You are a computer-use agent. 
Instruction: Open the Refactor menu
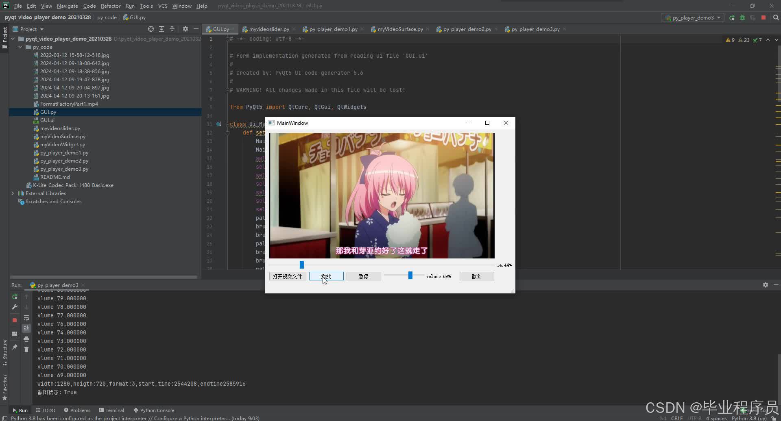111,6
